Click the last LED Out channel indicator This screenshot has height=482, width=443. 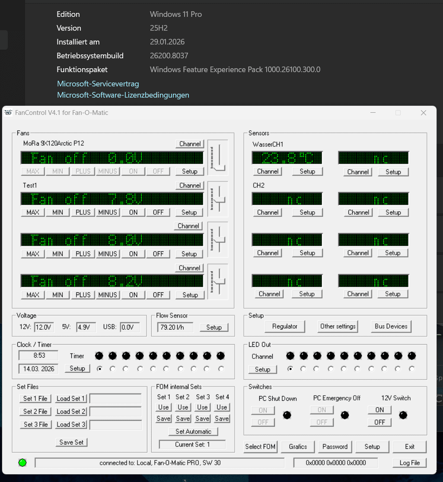411,356
